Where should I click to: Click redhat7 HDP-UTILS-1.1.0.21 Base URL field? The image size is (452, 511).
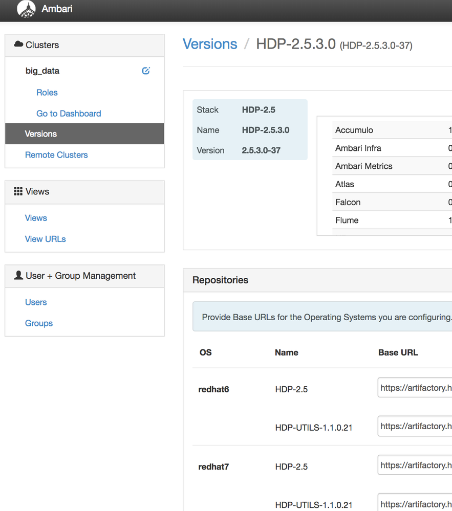pyautogui.click(x=415, y=503)
